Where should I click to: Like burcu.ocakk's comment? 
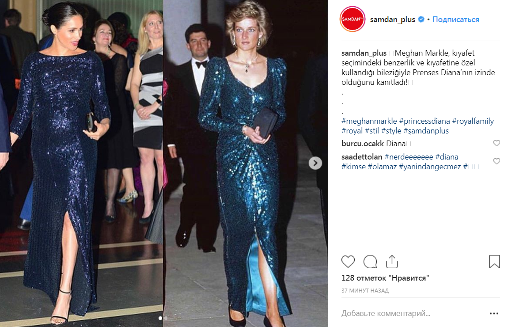497,143
